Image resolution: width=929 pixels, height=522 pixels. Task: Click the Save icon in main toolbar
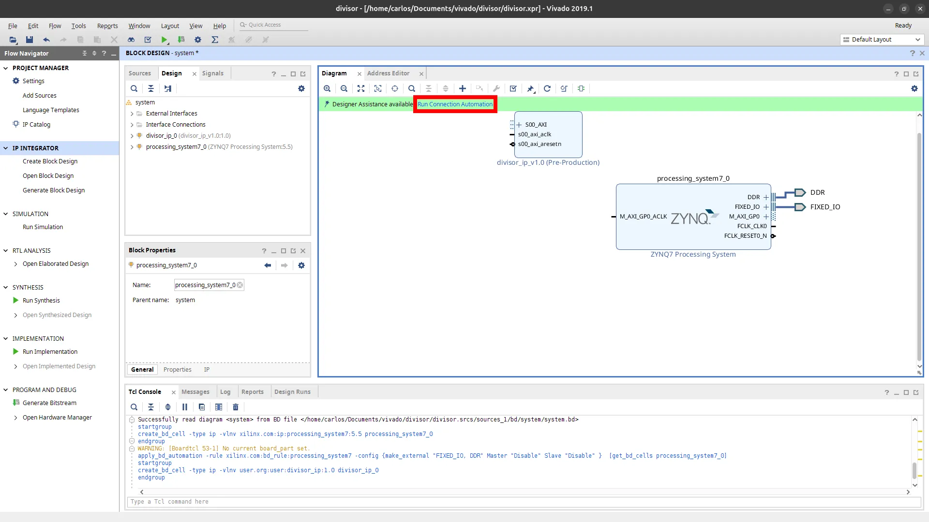(x=30, y=40)
